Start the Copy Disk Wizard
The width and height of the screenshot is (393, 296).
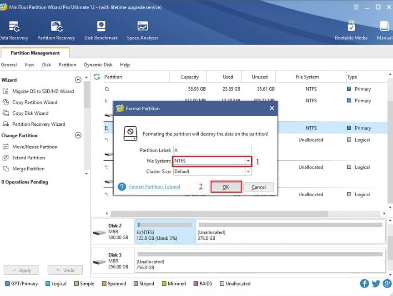(31, 113)
